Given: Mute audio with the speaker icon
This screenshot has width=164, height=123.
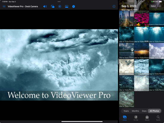Looking at the screenshot, I should click(x=45, y=7).
